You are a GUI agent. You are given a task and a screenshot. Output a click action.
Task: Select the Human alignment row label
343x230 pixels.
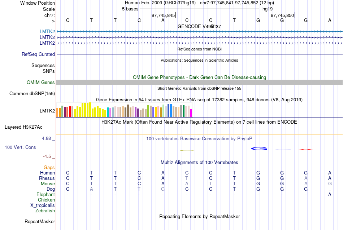pyautogui.click(x=47, y=173)
